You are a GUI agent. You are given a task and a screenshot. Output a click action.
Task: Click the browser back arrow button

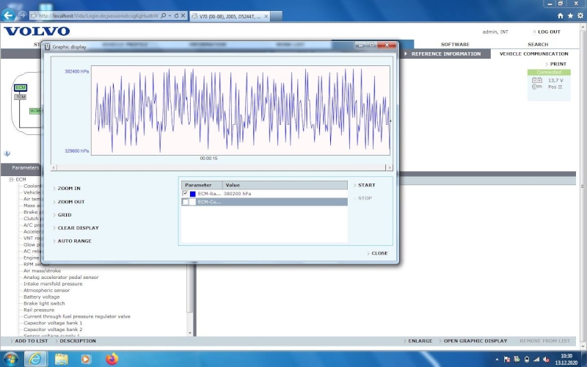[x=9, y=15]
